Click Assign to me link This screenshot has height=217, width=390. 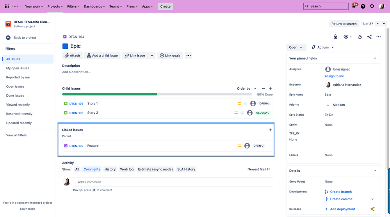(334, 76)
